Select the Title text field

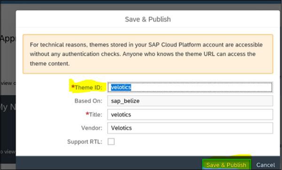pyautogui.click(x=190, y=115)
